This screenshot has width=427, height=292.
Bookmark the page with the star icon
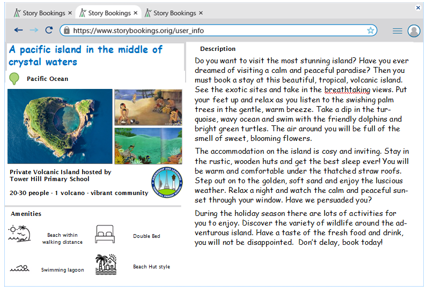click(370, 31)
